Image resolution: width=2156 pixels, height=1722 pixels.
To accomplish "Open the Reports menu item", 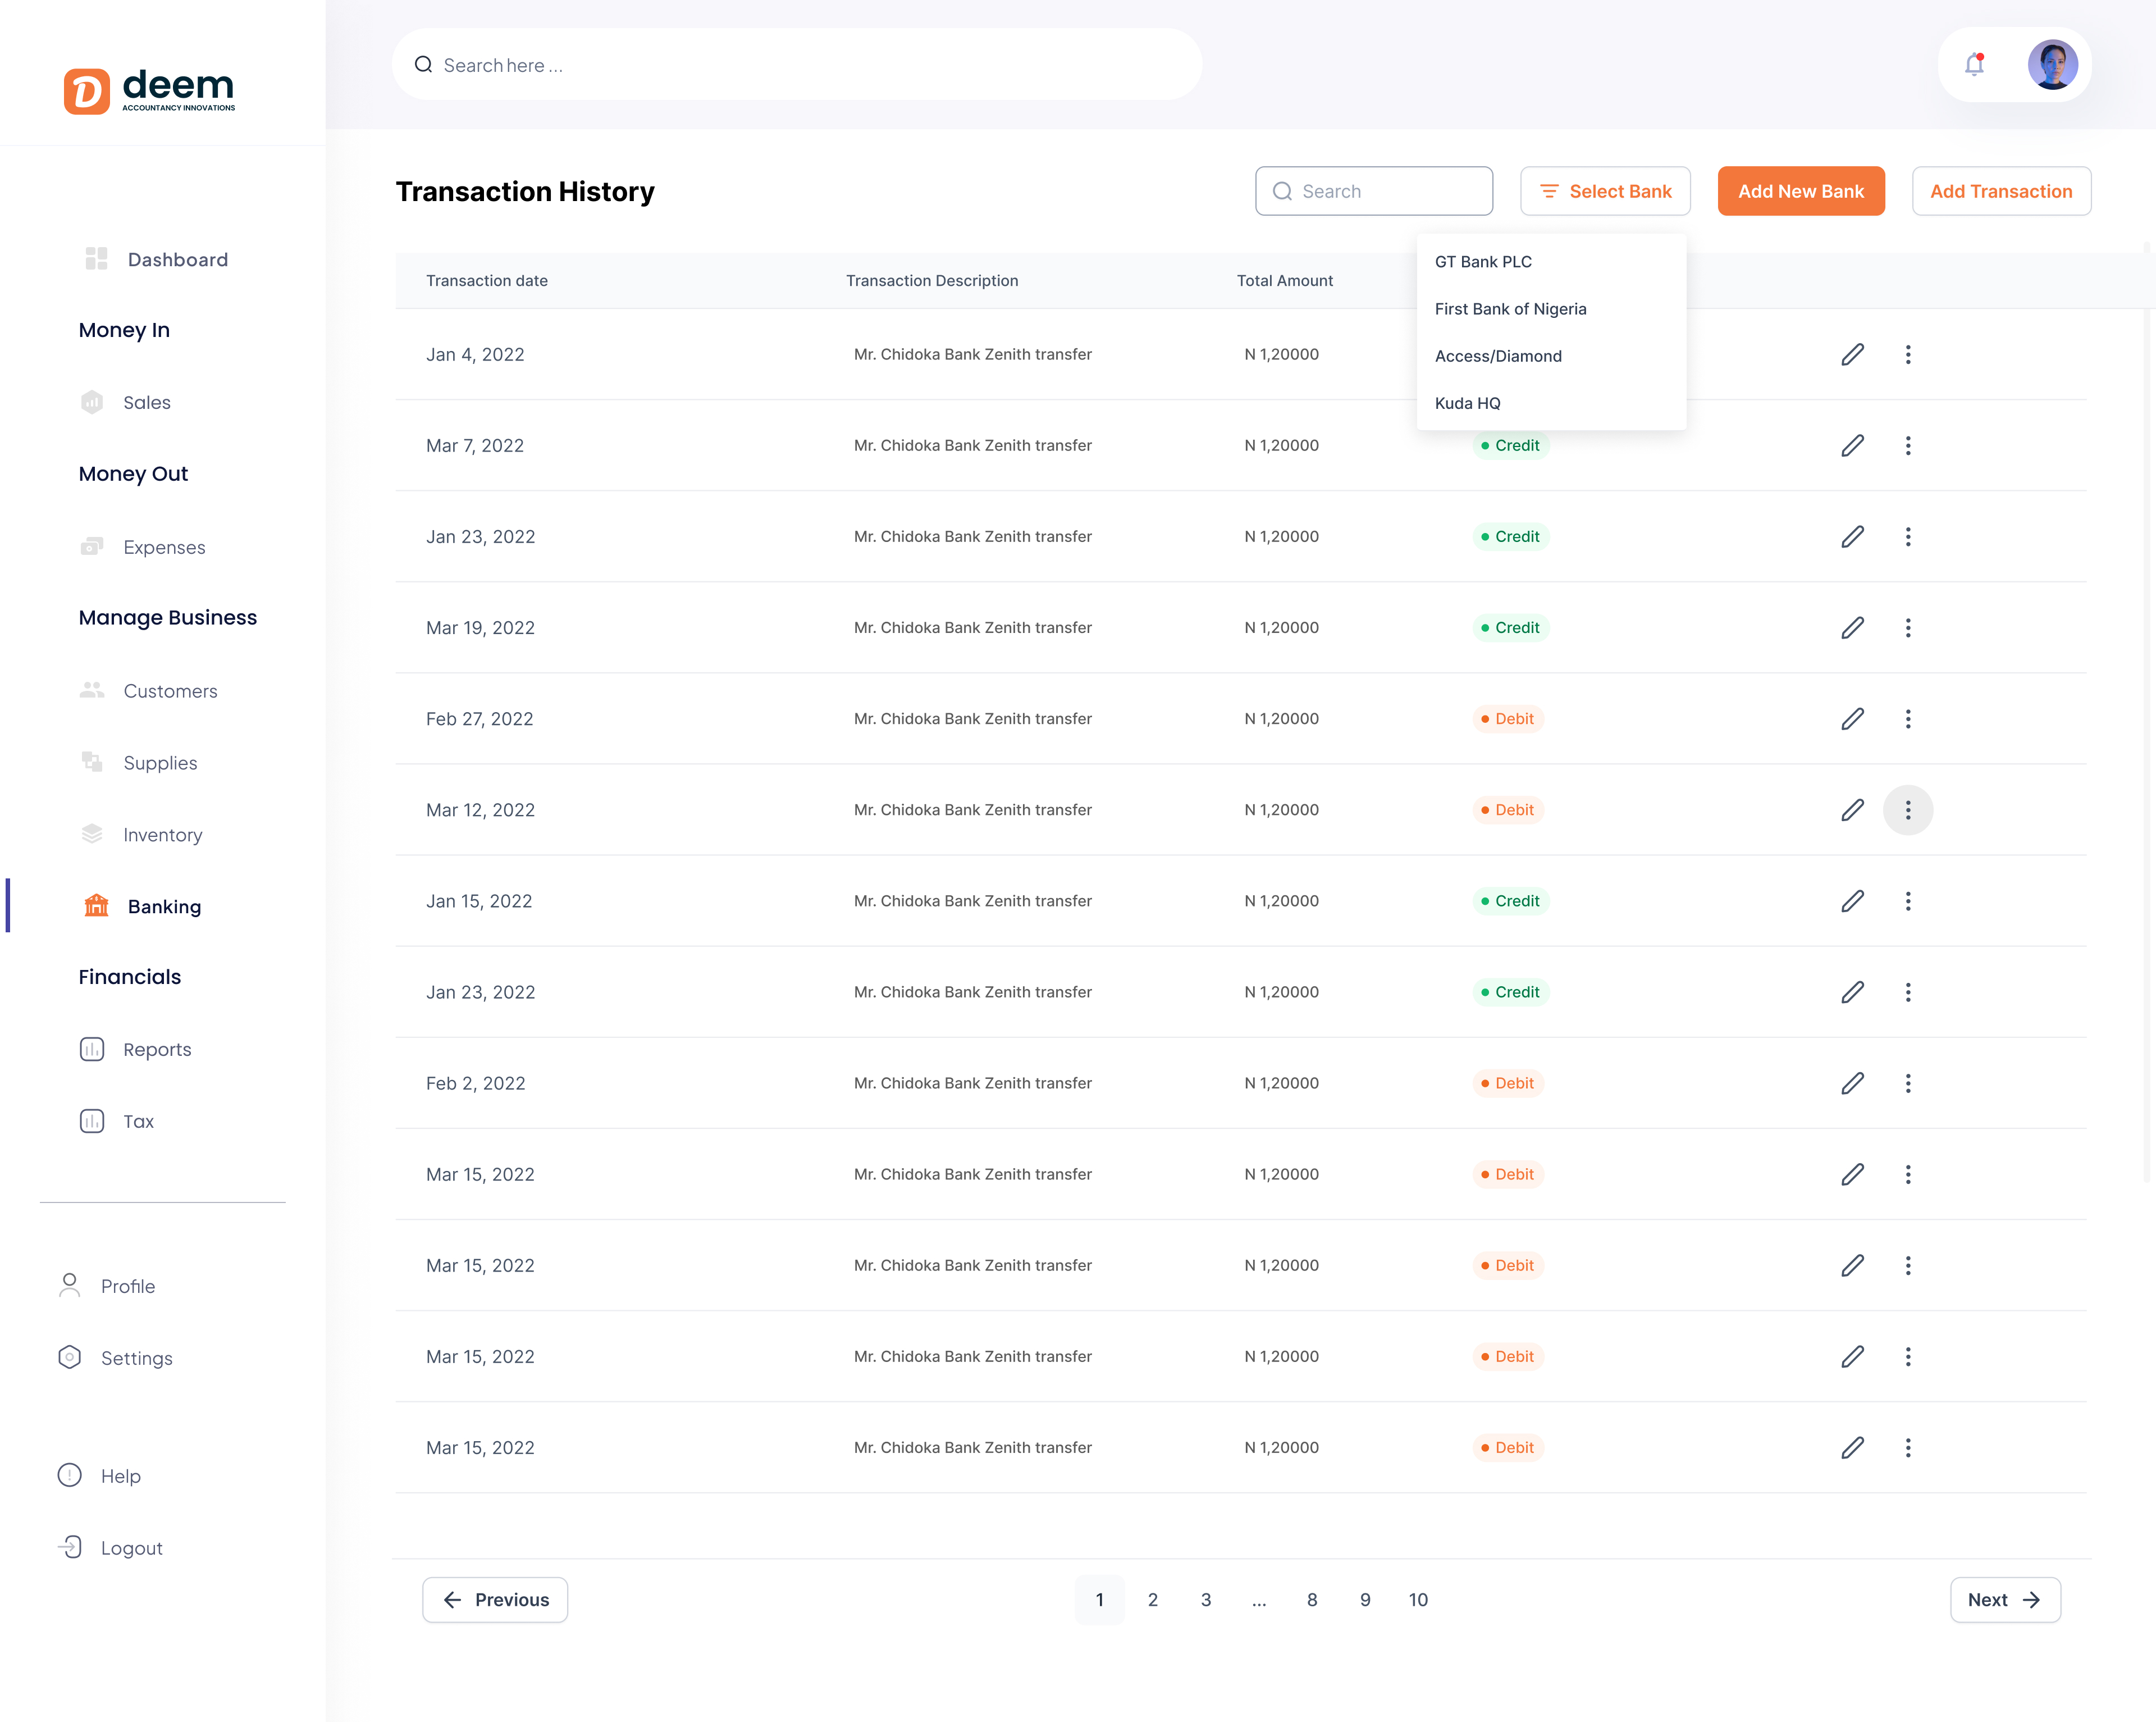I will [x=157, y=1050].
